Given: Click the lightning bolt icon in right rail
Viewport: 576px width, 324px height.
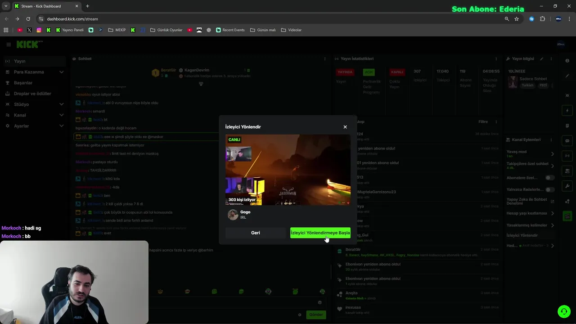Looking at the screenshot, I should pos(567,111).
